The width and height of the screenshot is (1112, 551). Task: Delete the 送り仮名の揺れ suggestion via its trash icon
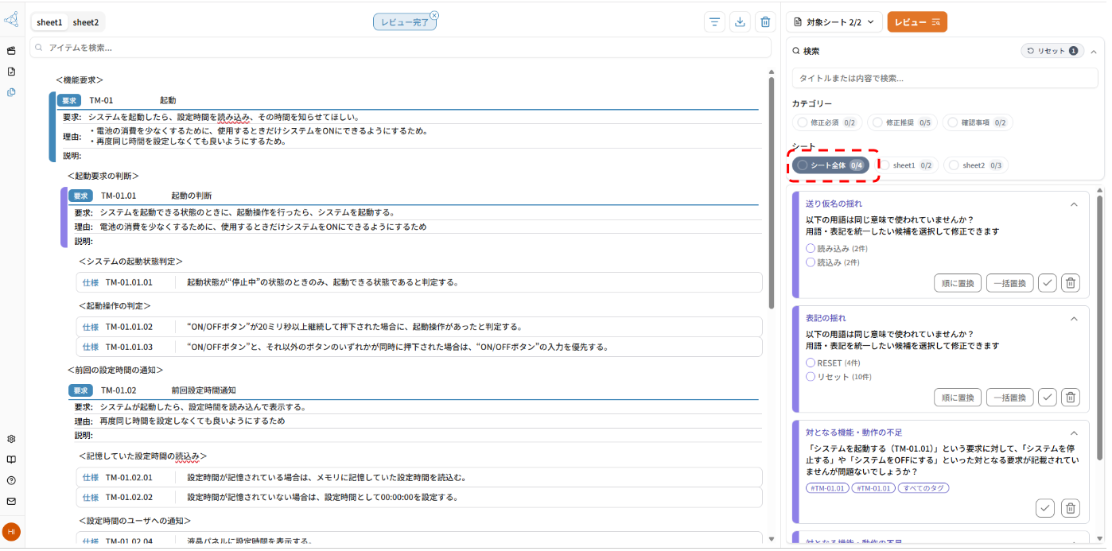pyautogui.click(x=1070, y=282)
